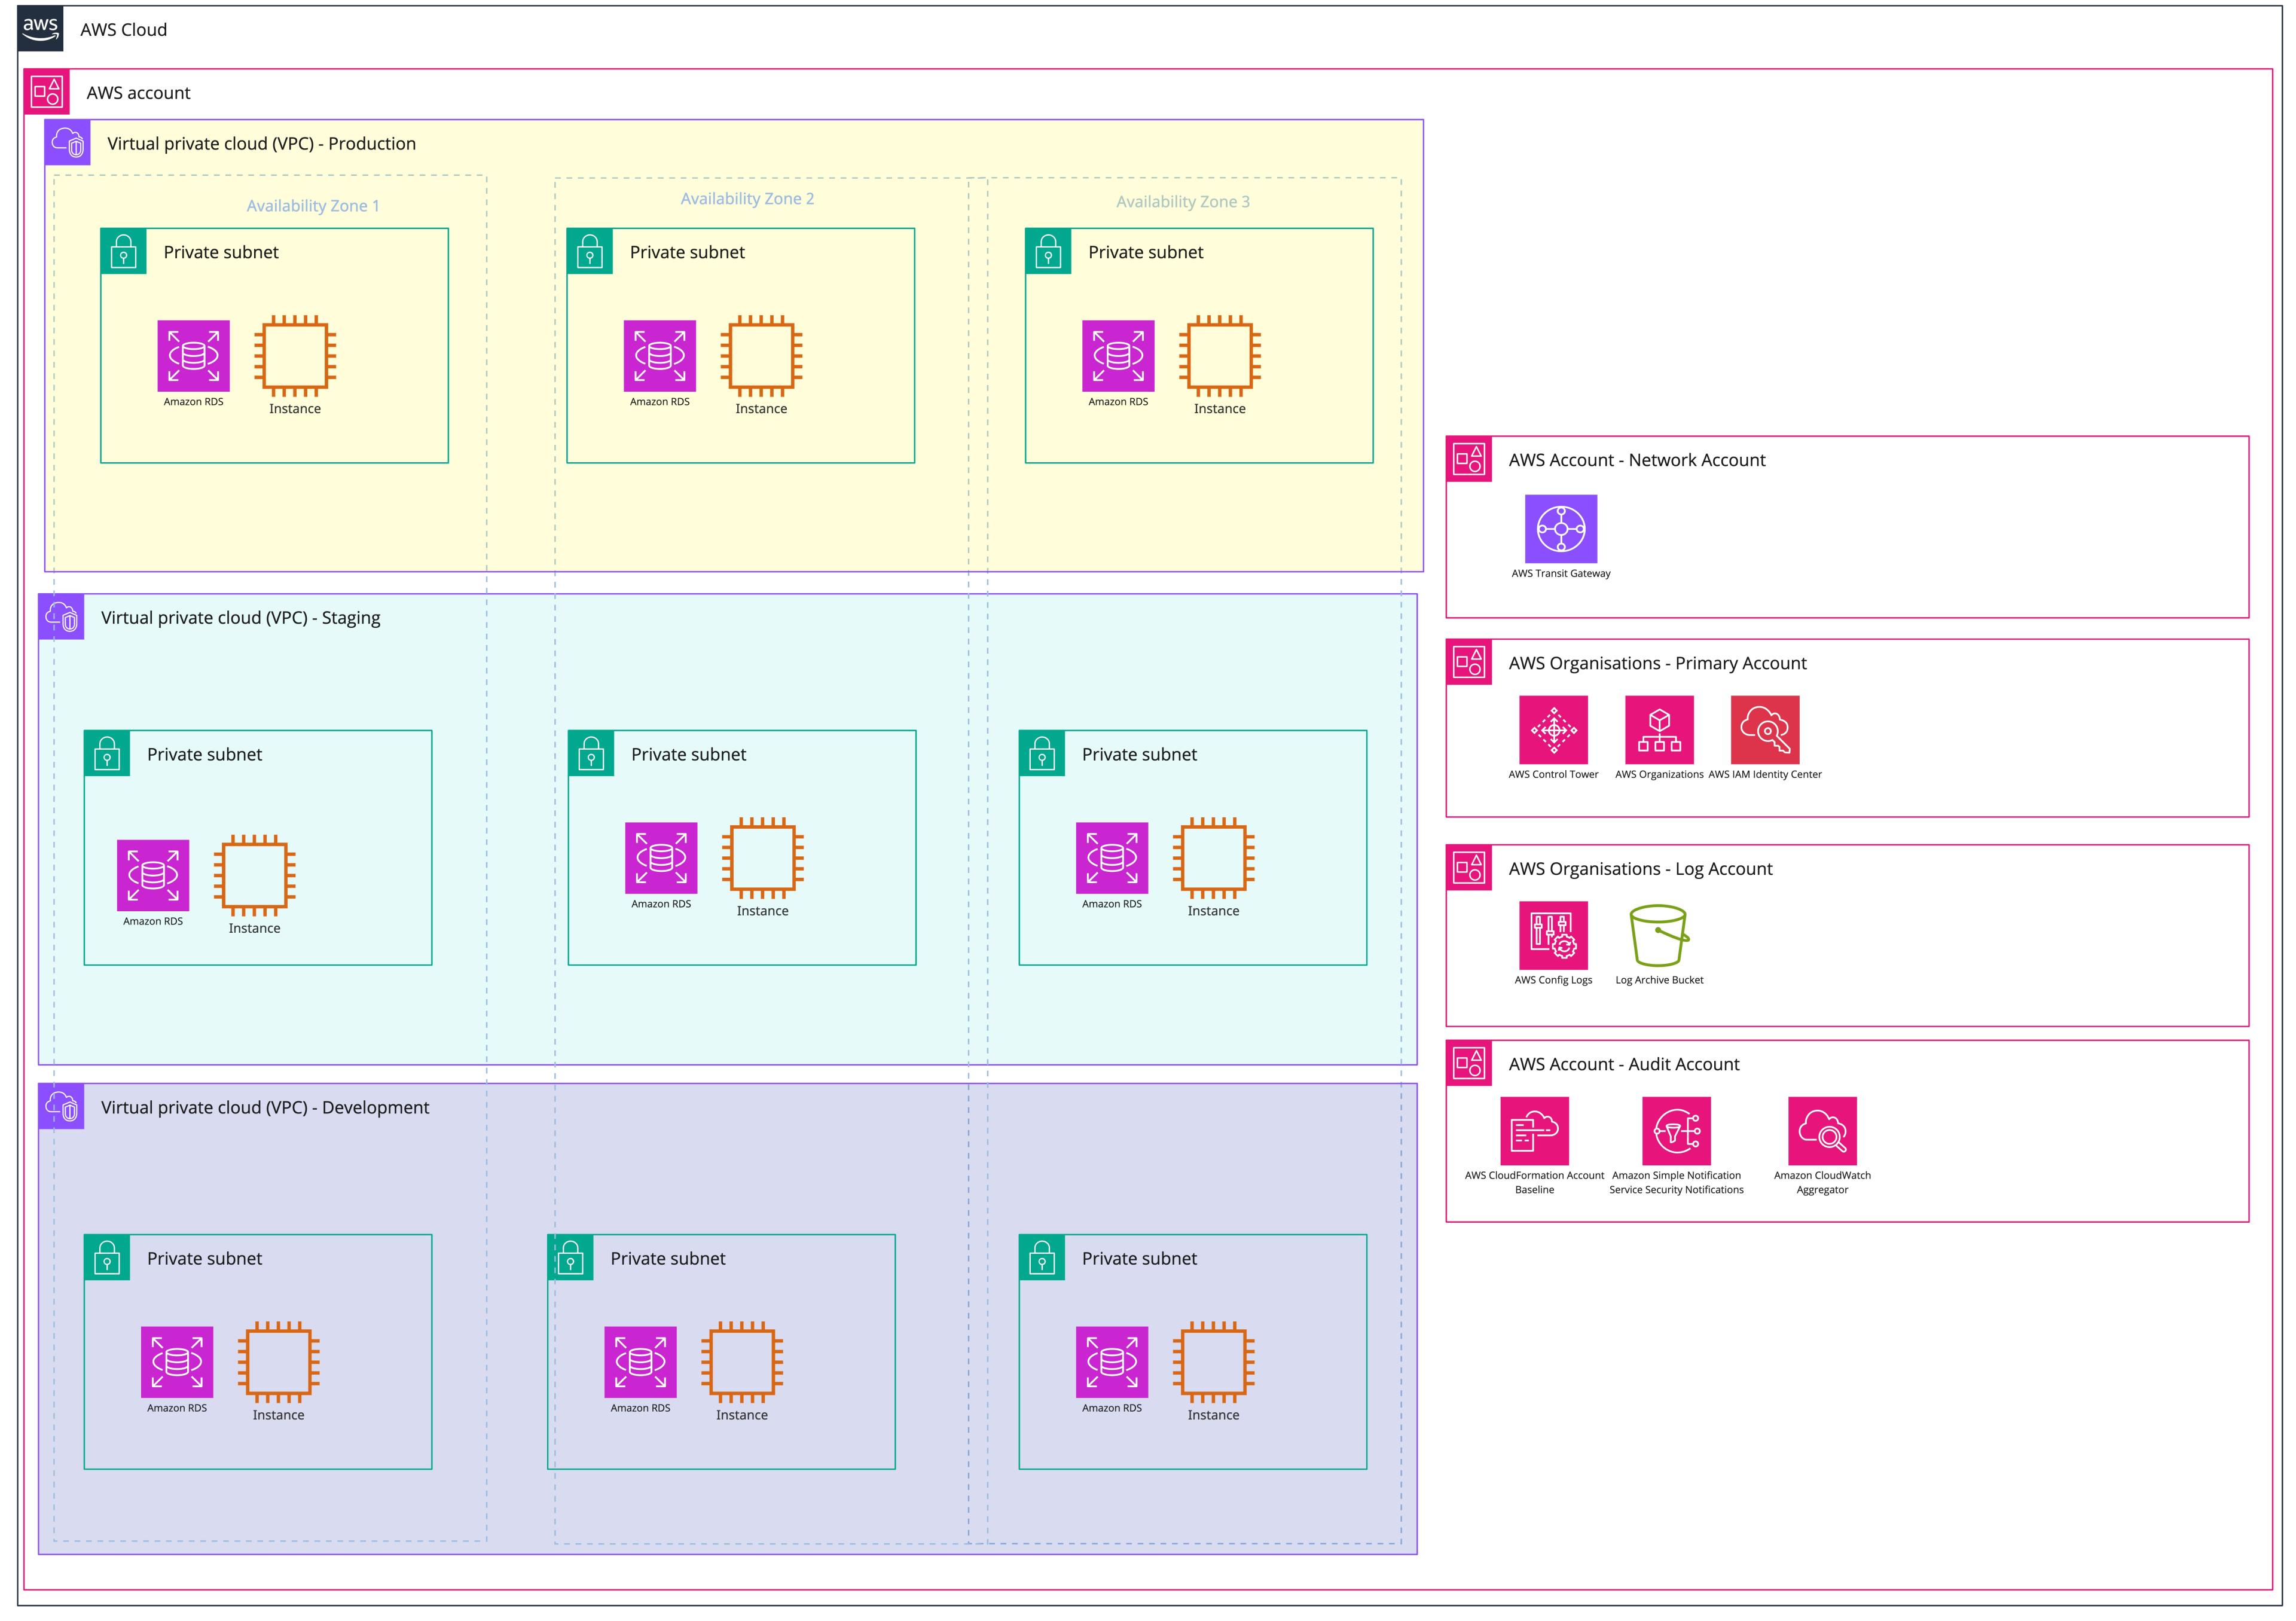Select the Availability Zone 3 label
Screen dimensions: 2296x1621
pyautogui.click(x=1184, y=202)
